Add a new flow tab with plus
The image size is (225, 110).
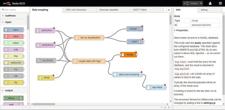point(168,10)
